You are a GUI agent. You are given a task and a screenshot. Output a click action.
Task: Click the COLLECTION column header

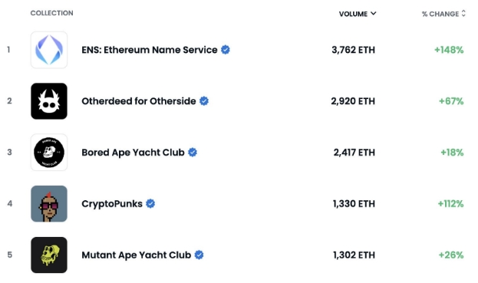click(52, 13)
